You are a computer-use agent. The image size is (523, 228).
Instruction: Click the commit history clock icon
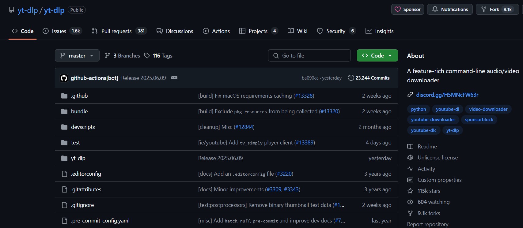pyautogui.click(x=351, y=78)
